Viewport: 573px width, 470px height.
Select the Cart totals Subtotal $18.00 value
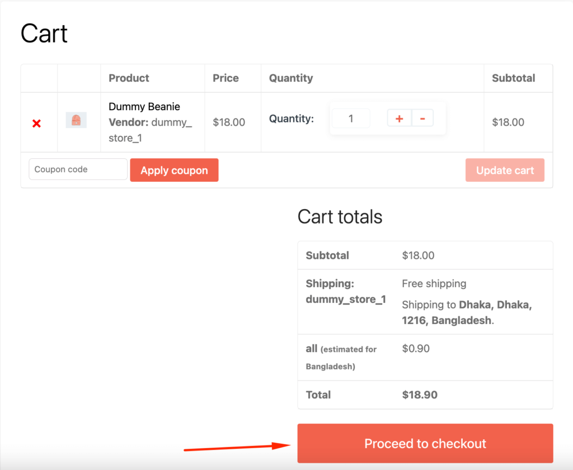[x=418, y=255]
